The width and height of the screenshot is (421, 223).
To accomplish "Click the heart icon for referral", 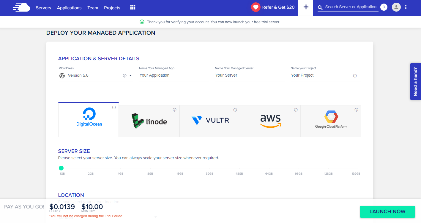I will pos(256,7).
